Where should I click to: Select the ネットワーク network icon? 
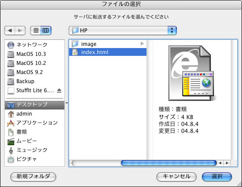(x=11, y=45)
